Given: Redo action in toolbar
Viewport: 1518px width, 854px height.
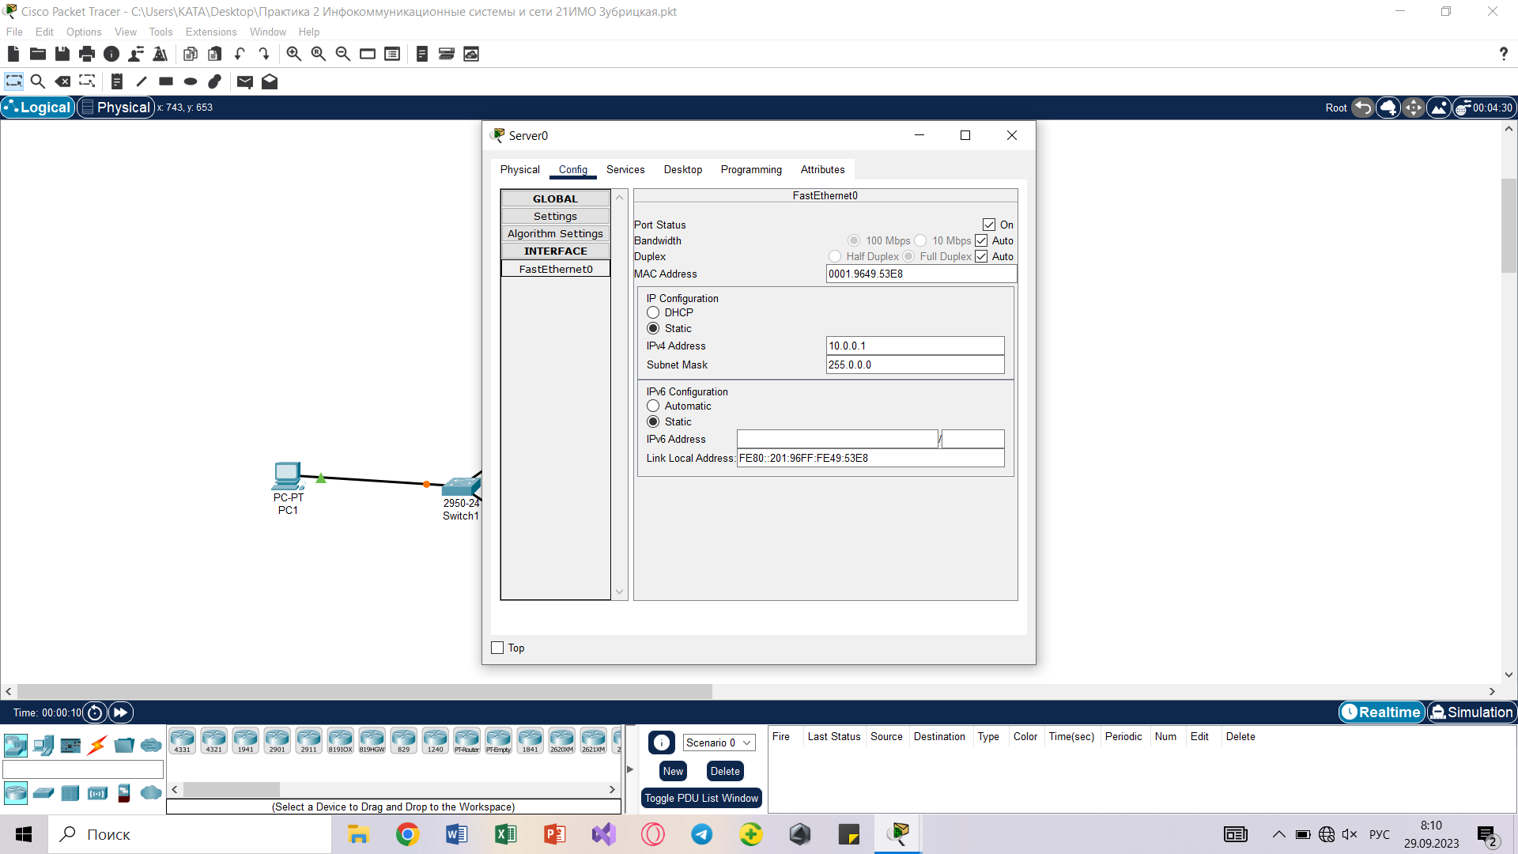Looking at the screenshot, I should (264, 54).
